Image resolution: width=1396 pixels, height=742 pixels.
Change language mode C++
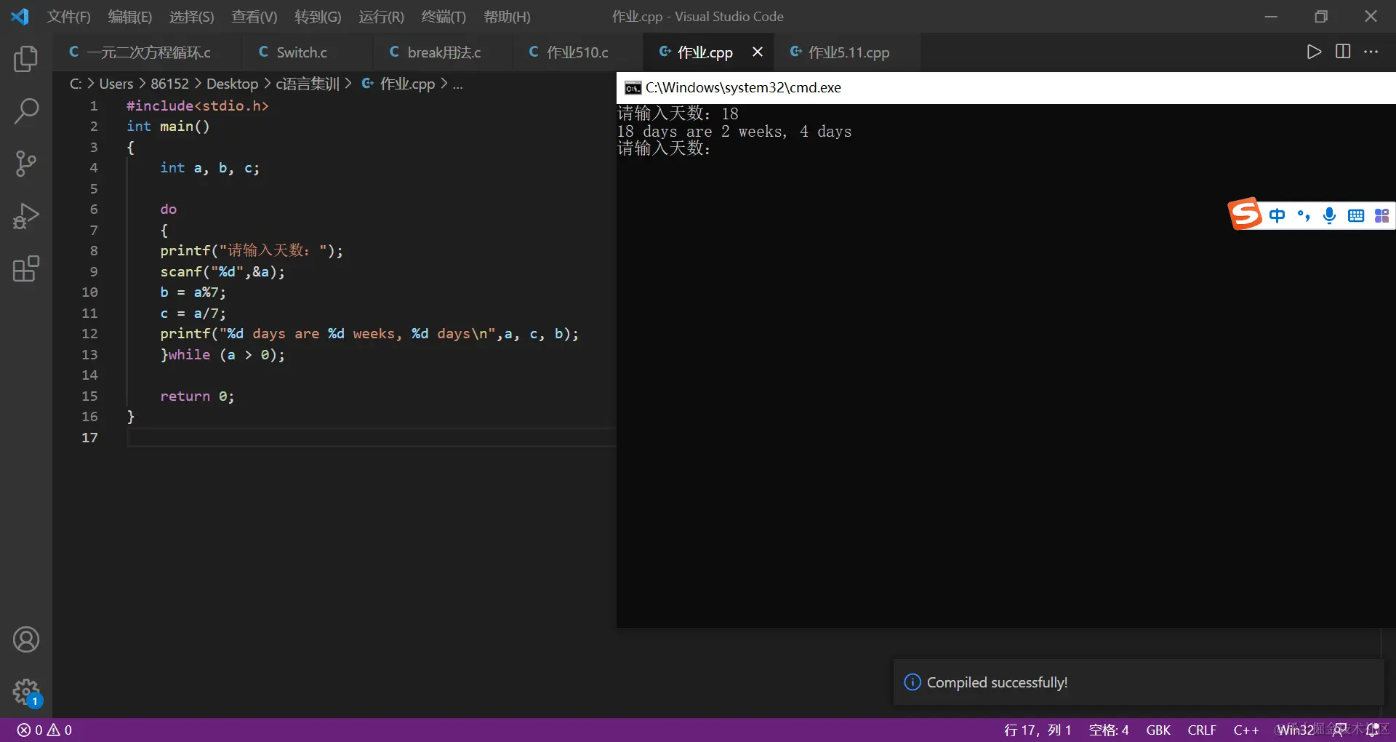[x=1246, y=730]
